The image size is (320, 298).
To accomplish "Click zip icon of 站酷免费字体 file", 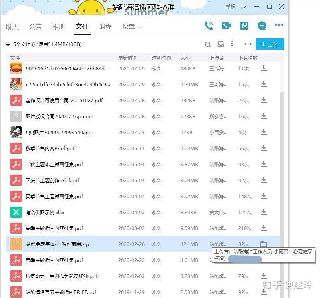I will [16, 244].
